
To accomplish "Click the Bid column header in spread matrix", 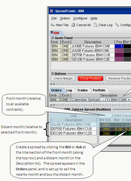I will coord(116,120).
